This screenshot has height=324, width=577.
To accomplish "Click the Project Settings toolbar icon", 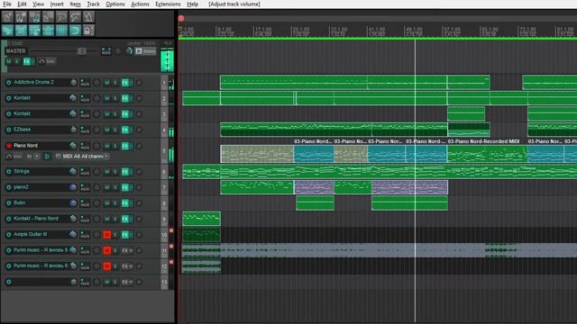I will tap(48, 17).
